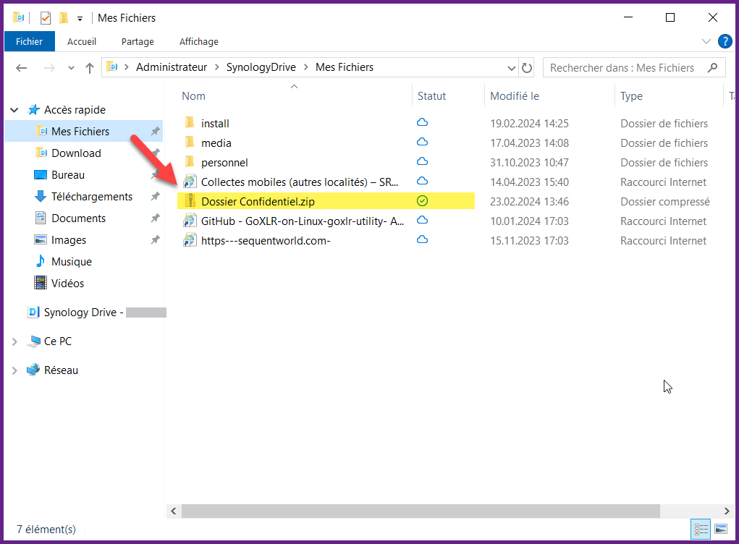739x544 pixels.
Task: Click the Back navigation arrow
Action: pyautogui.click(x=22, y=68)
